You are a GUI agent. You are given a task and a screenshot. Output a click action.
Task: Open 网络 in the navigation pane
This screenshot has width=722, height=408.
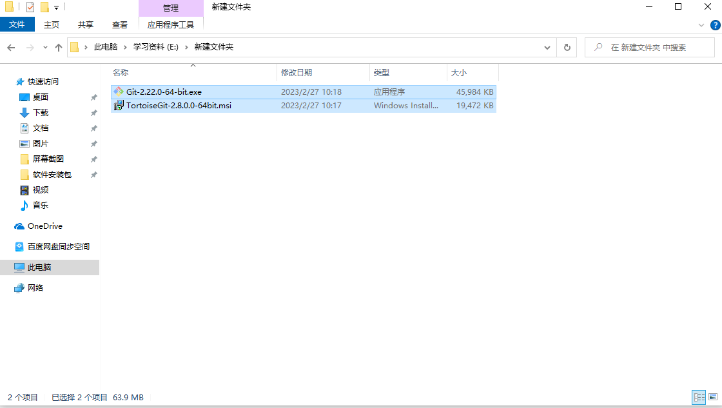[x=35, y=288]
